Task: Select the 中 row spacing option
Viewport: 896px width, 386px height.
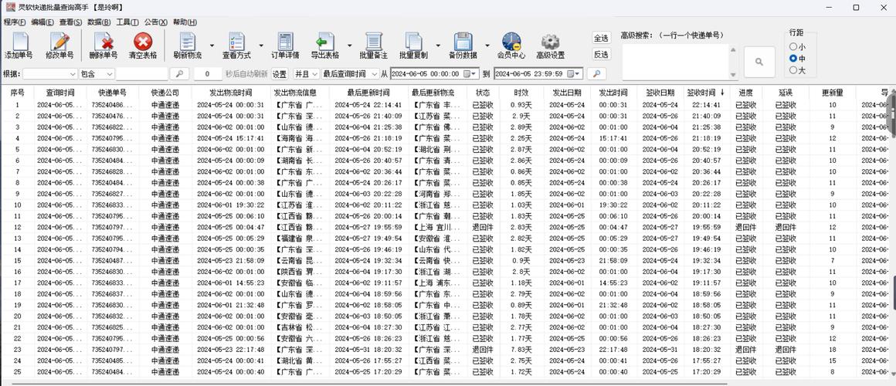Action: pyautogui.click(x=793, y=59)
